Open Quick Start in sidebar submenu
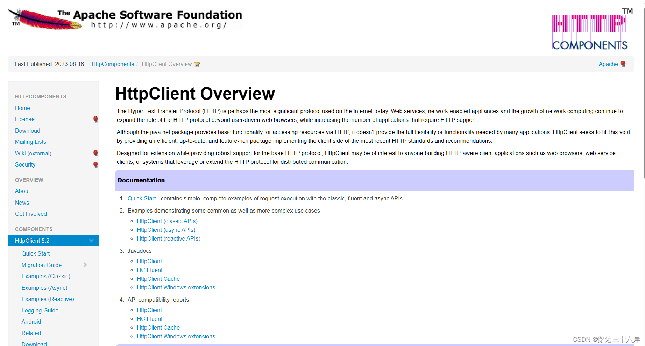 [x=36, y=254]
